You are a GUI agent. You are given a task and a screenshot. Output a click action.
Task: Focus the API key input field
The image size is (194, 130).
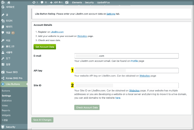tap(127, 70)
